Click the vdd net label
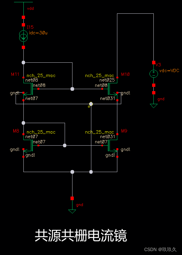Image resolution: width=182 pixels, height=255 pixels. [31, 8]
